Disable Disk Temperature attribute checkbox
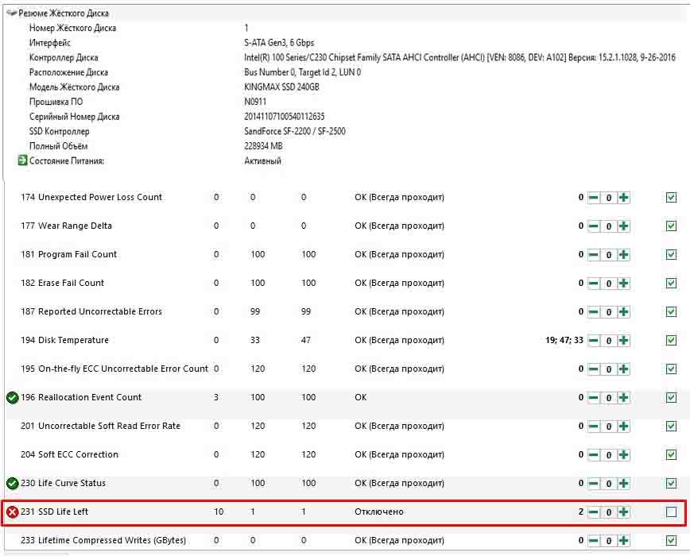 671,341
